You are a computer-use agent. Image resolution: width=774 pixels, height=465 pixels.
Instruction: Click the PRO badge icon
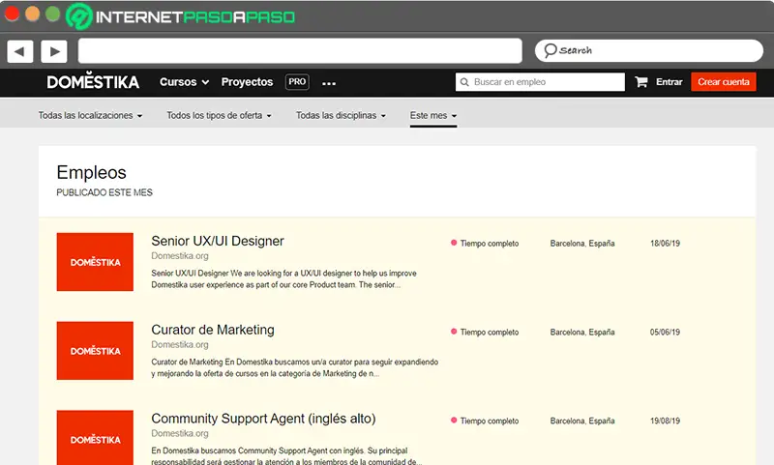point(297,82)
